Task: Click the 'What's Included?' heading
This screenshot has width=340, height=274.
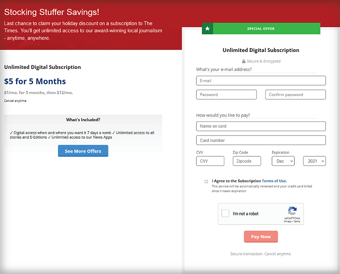Action: 83,120
